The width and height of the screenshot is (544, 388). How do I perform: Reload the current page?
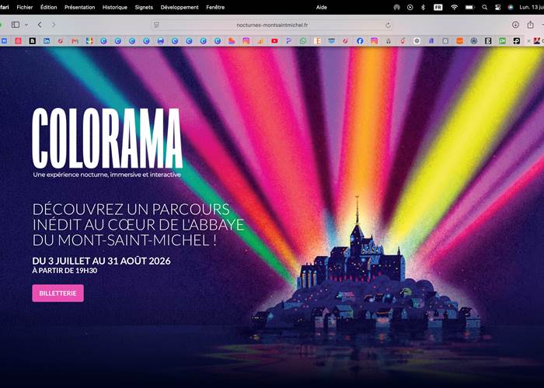(x=388, y=25)
